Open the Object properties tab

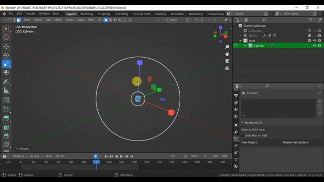tap(236, 125)
